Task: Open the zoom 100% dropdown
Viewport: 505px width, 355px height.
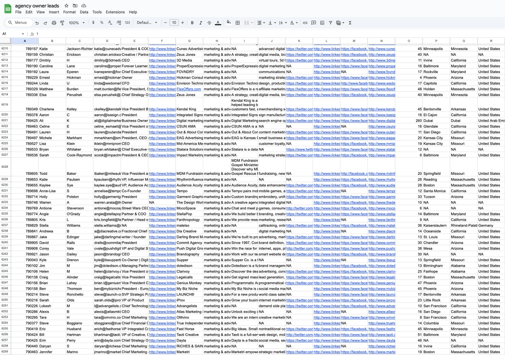Action: [x=76, y=23]
